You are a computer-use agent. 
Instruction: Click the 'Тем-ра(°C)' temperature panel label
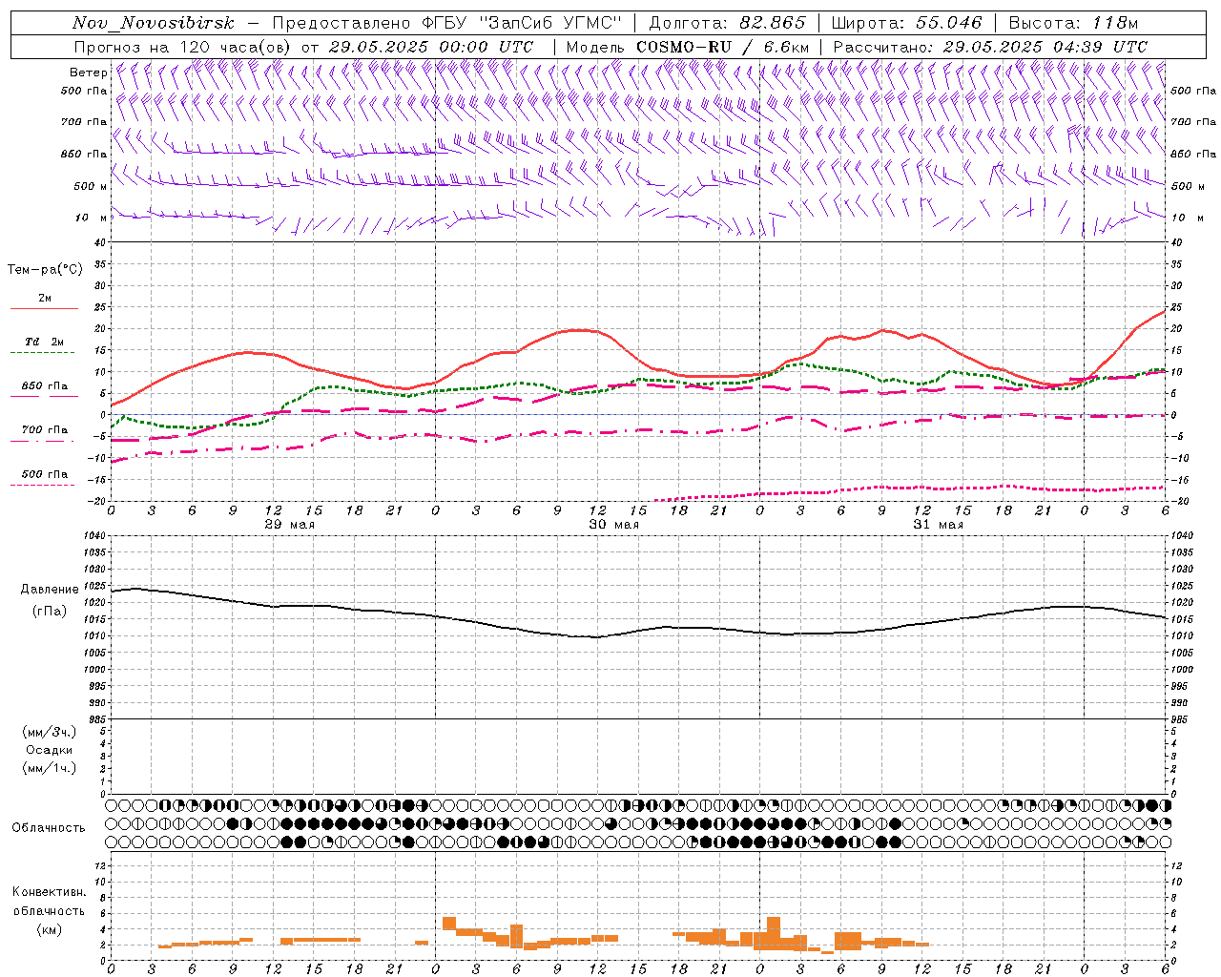(45, 270)
